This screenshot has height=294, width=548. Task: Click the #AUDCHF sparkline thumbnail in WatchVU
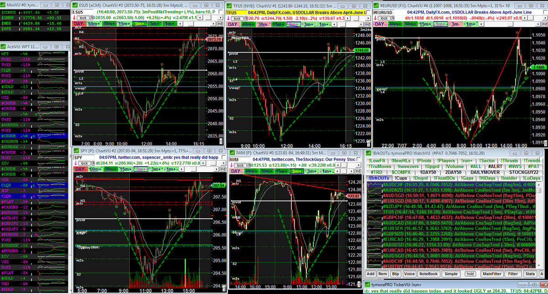click(x=374, y=184)
